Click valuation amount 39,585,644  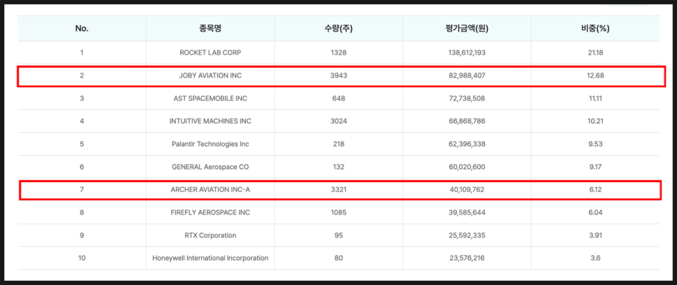tap(467, 212)
